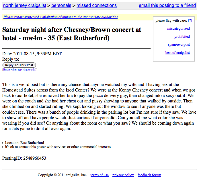Click email this posting to a friend
This screenshot has height=181, width=199.
[x=167, y=5]
